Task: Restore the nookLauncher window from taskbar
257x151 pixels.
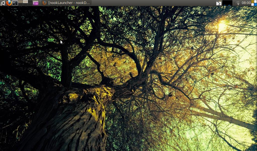Action: (69, 3)
